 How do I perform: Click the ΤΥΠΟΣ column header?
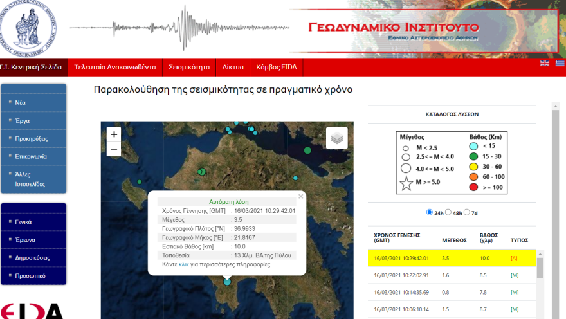click(x=519, y=241)
